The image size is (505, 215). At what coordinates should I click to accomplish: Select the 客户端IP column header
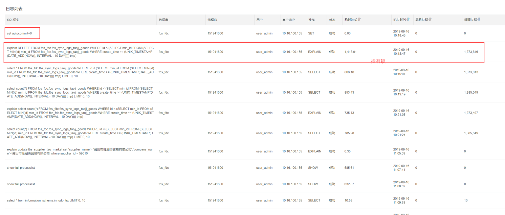[x=288, y=20]
